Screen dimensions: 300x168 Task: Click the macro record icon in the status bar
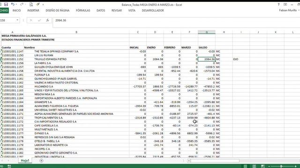(9, 166)
